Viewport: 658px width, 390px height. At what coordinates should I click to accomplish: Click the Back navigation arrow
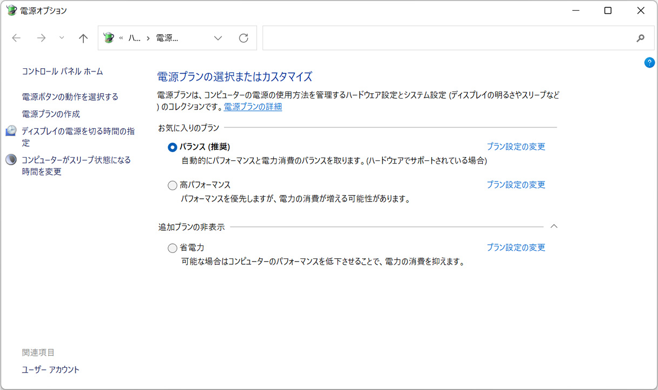[x=16, y=38]
